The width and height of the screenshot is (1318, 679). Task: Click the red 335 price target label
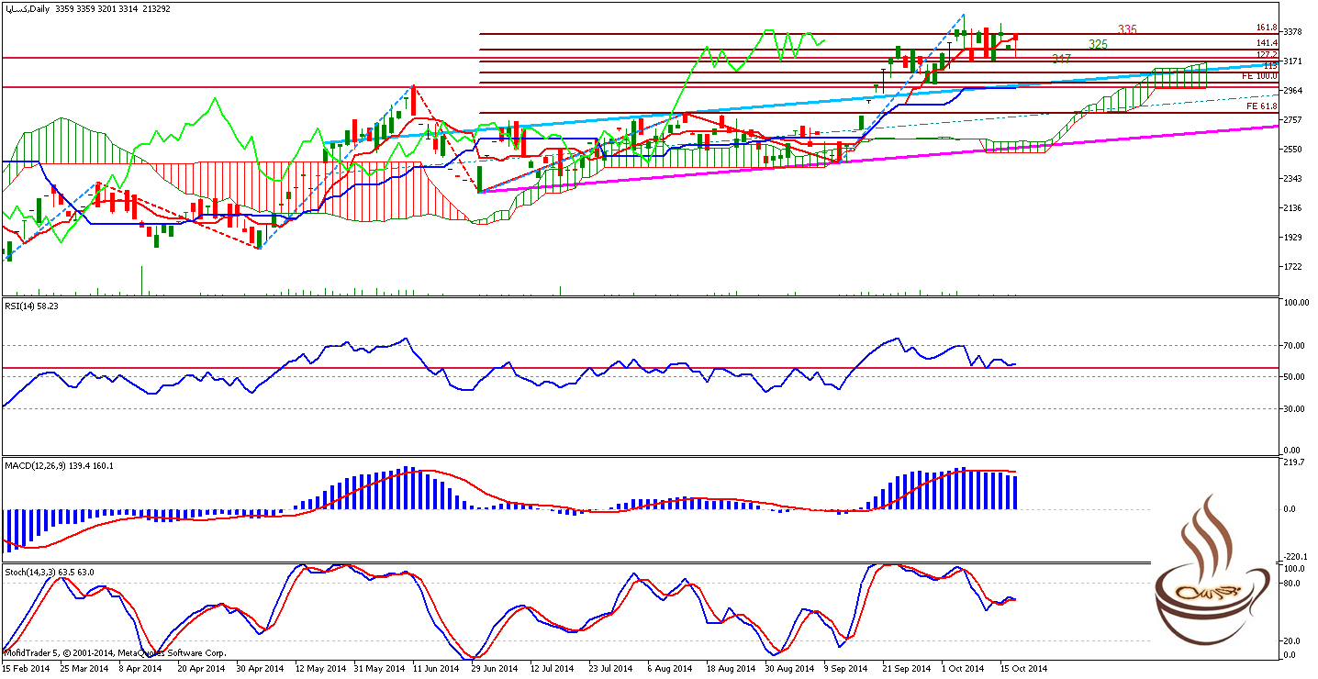tap(1127, 30)
